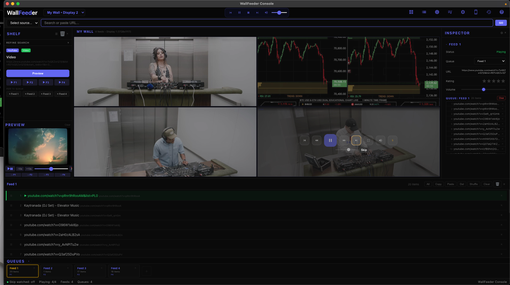
Task: Toggle the YouTube filter tag
Action: [x=12, y=50]
